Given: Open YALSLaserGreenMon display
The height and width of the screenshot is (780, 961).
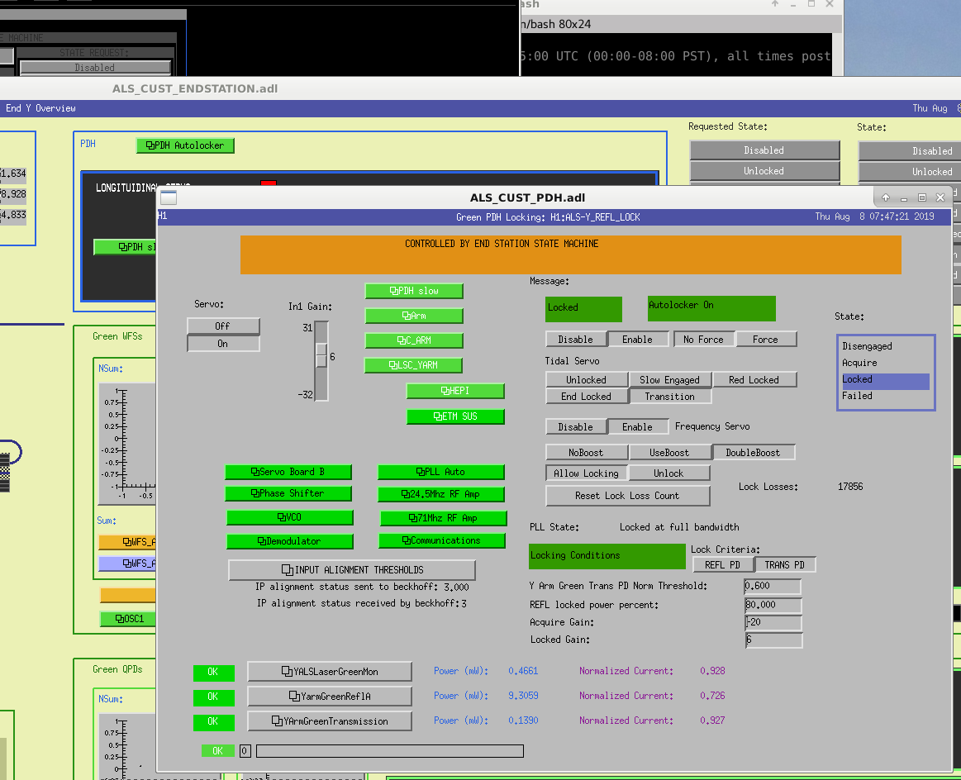Looking at the screenshot, I should click(x=330, y=672).
